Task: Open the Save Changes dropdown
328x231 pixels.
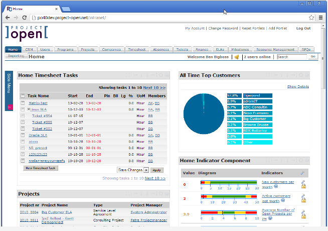Action: point(133,170)
